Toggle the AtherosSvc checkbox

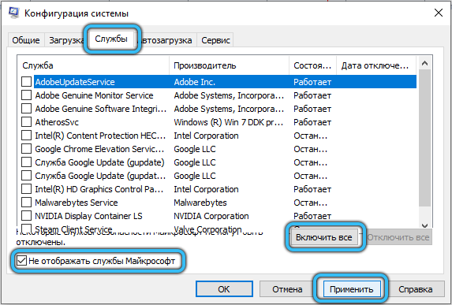(x=26, y=122)
